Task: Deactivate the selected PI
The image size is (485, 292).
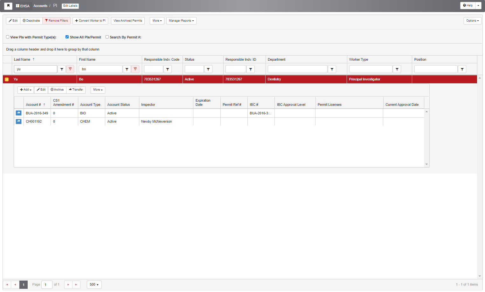Action: point(31,21)
